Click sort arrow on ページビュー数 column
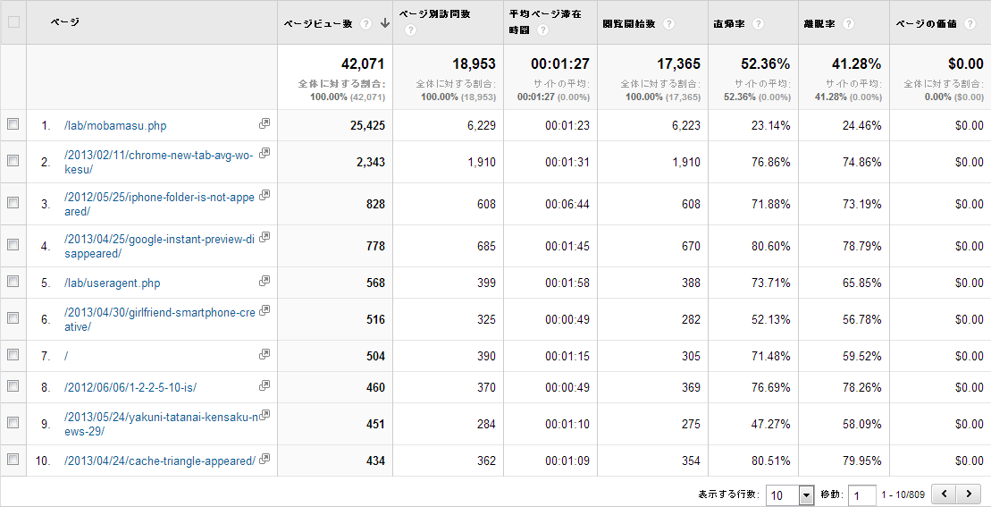Screen dimensions: 991x507 pos(384,24)
